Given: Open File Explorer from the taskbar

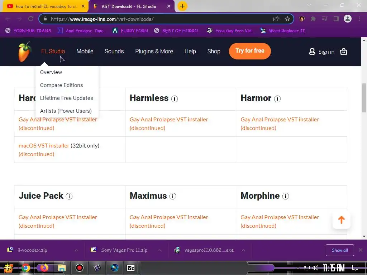Looking at the screenshot, I should (x=62, y=268).
